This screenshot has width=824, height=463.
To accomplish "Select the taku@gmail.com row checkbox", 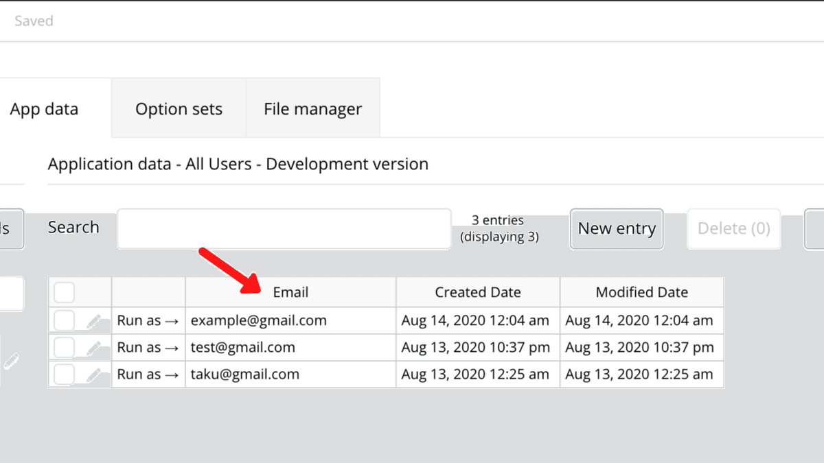I will pos(65,375).
